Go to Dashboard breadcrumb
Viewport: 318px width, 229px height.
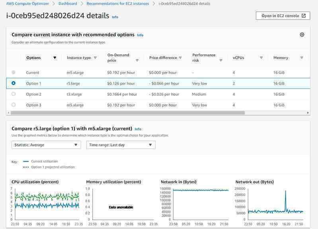pos(68,4)
